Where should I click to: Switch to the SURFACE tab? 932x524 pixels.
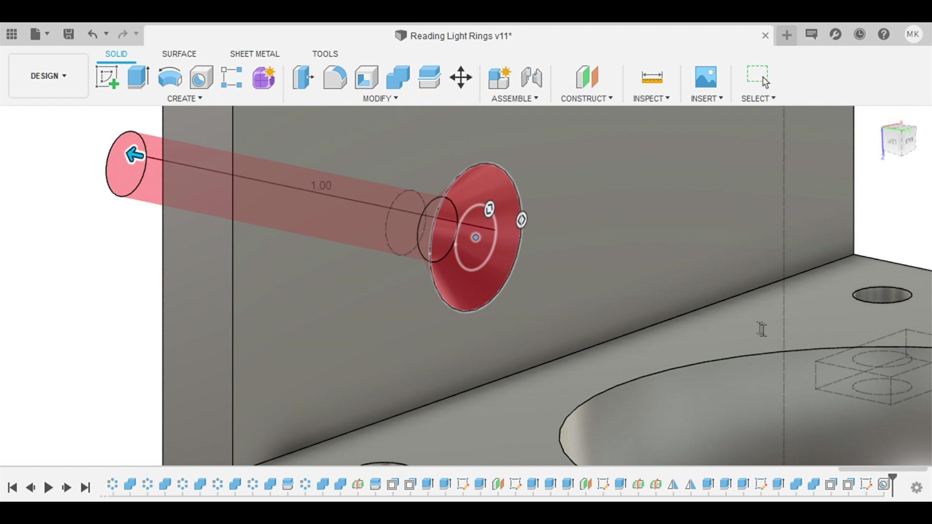pos(179,53)
